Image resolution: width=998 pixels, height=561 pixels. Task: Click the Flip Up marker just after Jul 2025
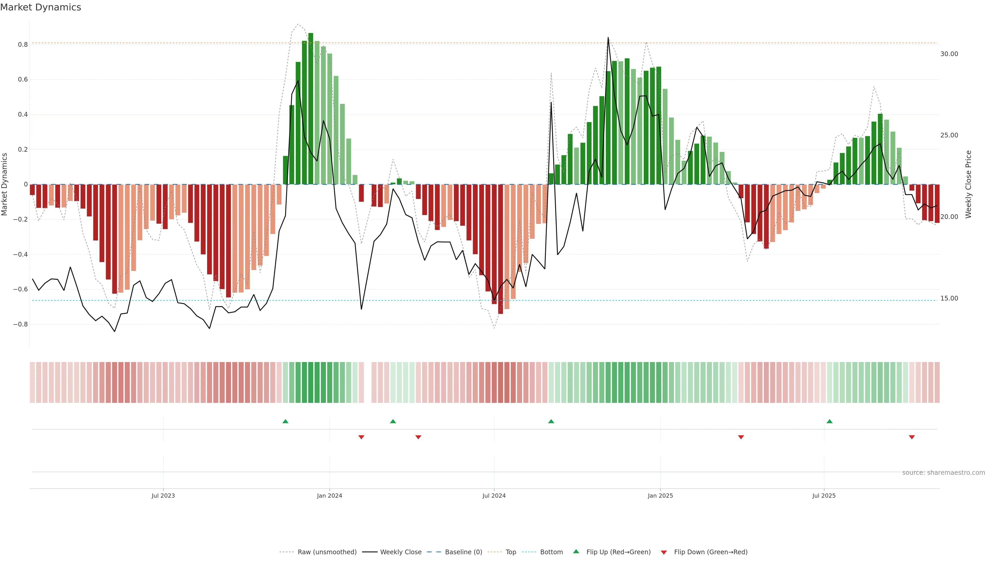[830, 421]
